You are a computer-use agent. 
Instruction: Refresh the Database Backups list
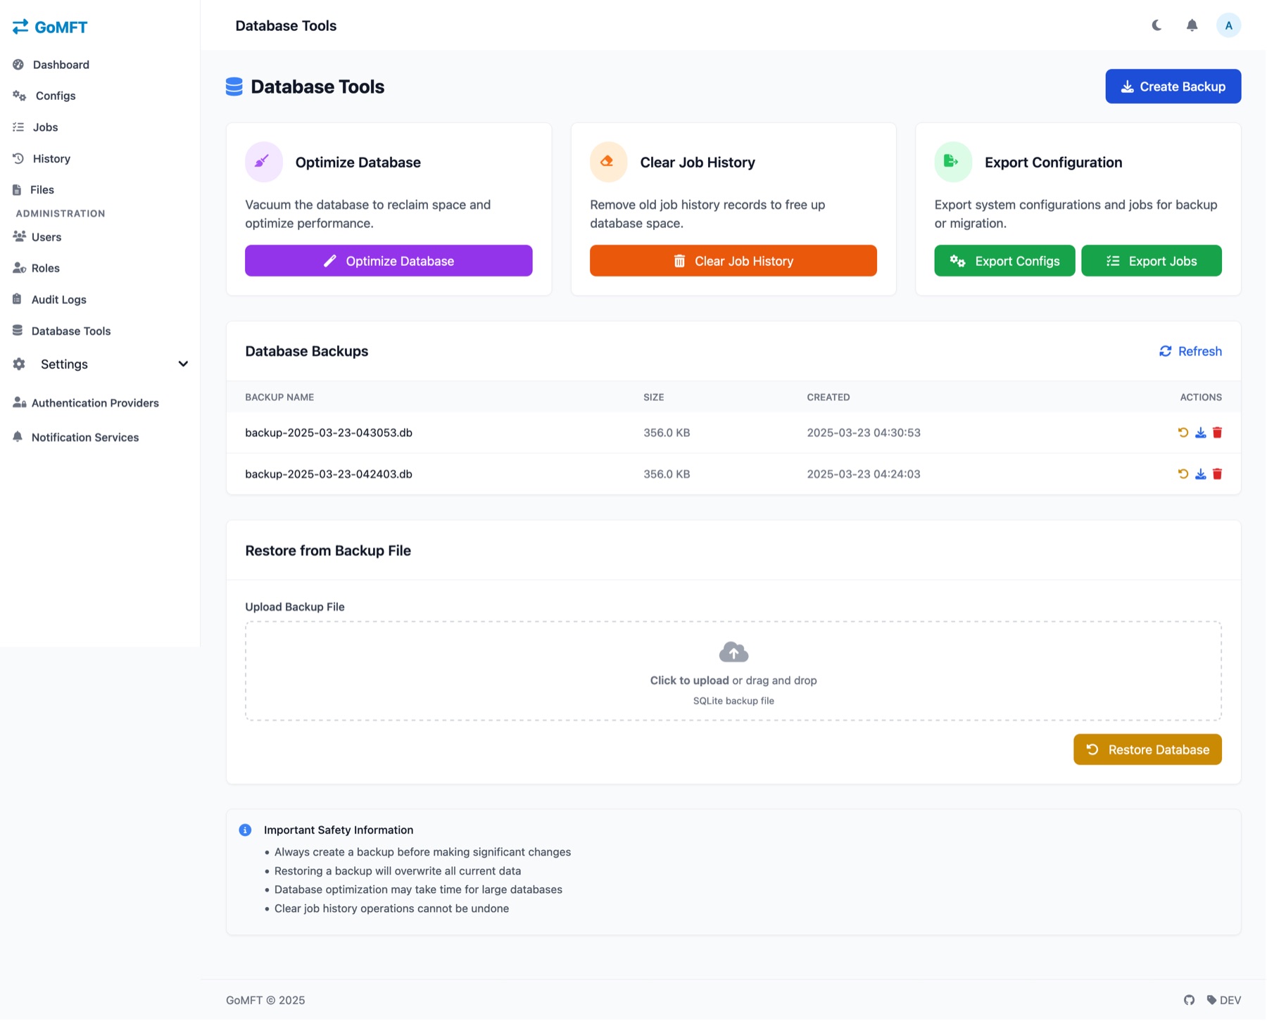[x=1190, y=351]
